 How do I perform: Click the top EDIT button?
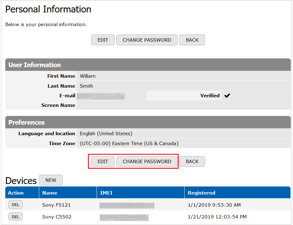coord(103,40)
